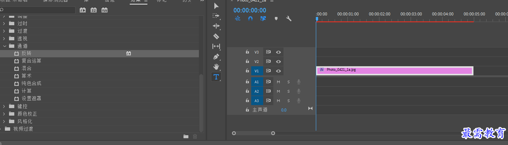The width and height of the screenshot is (508, 145).
Task: Select the 纯色合成 effect
Action: (99, 84)
